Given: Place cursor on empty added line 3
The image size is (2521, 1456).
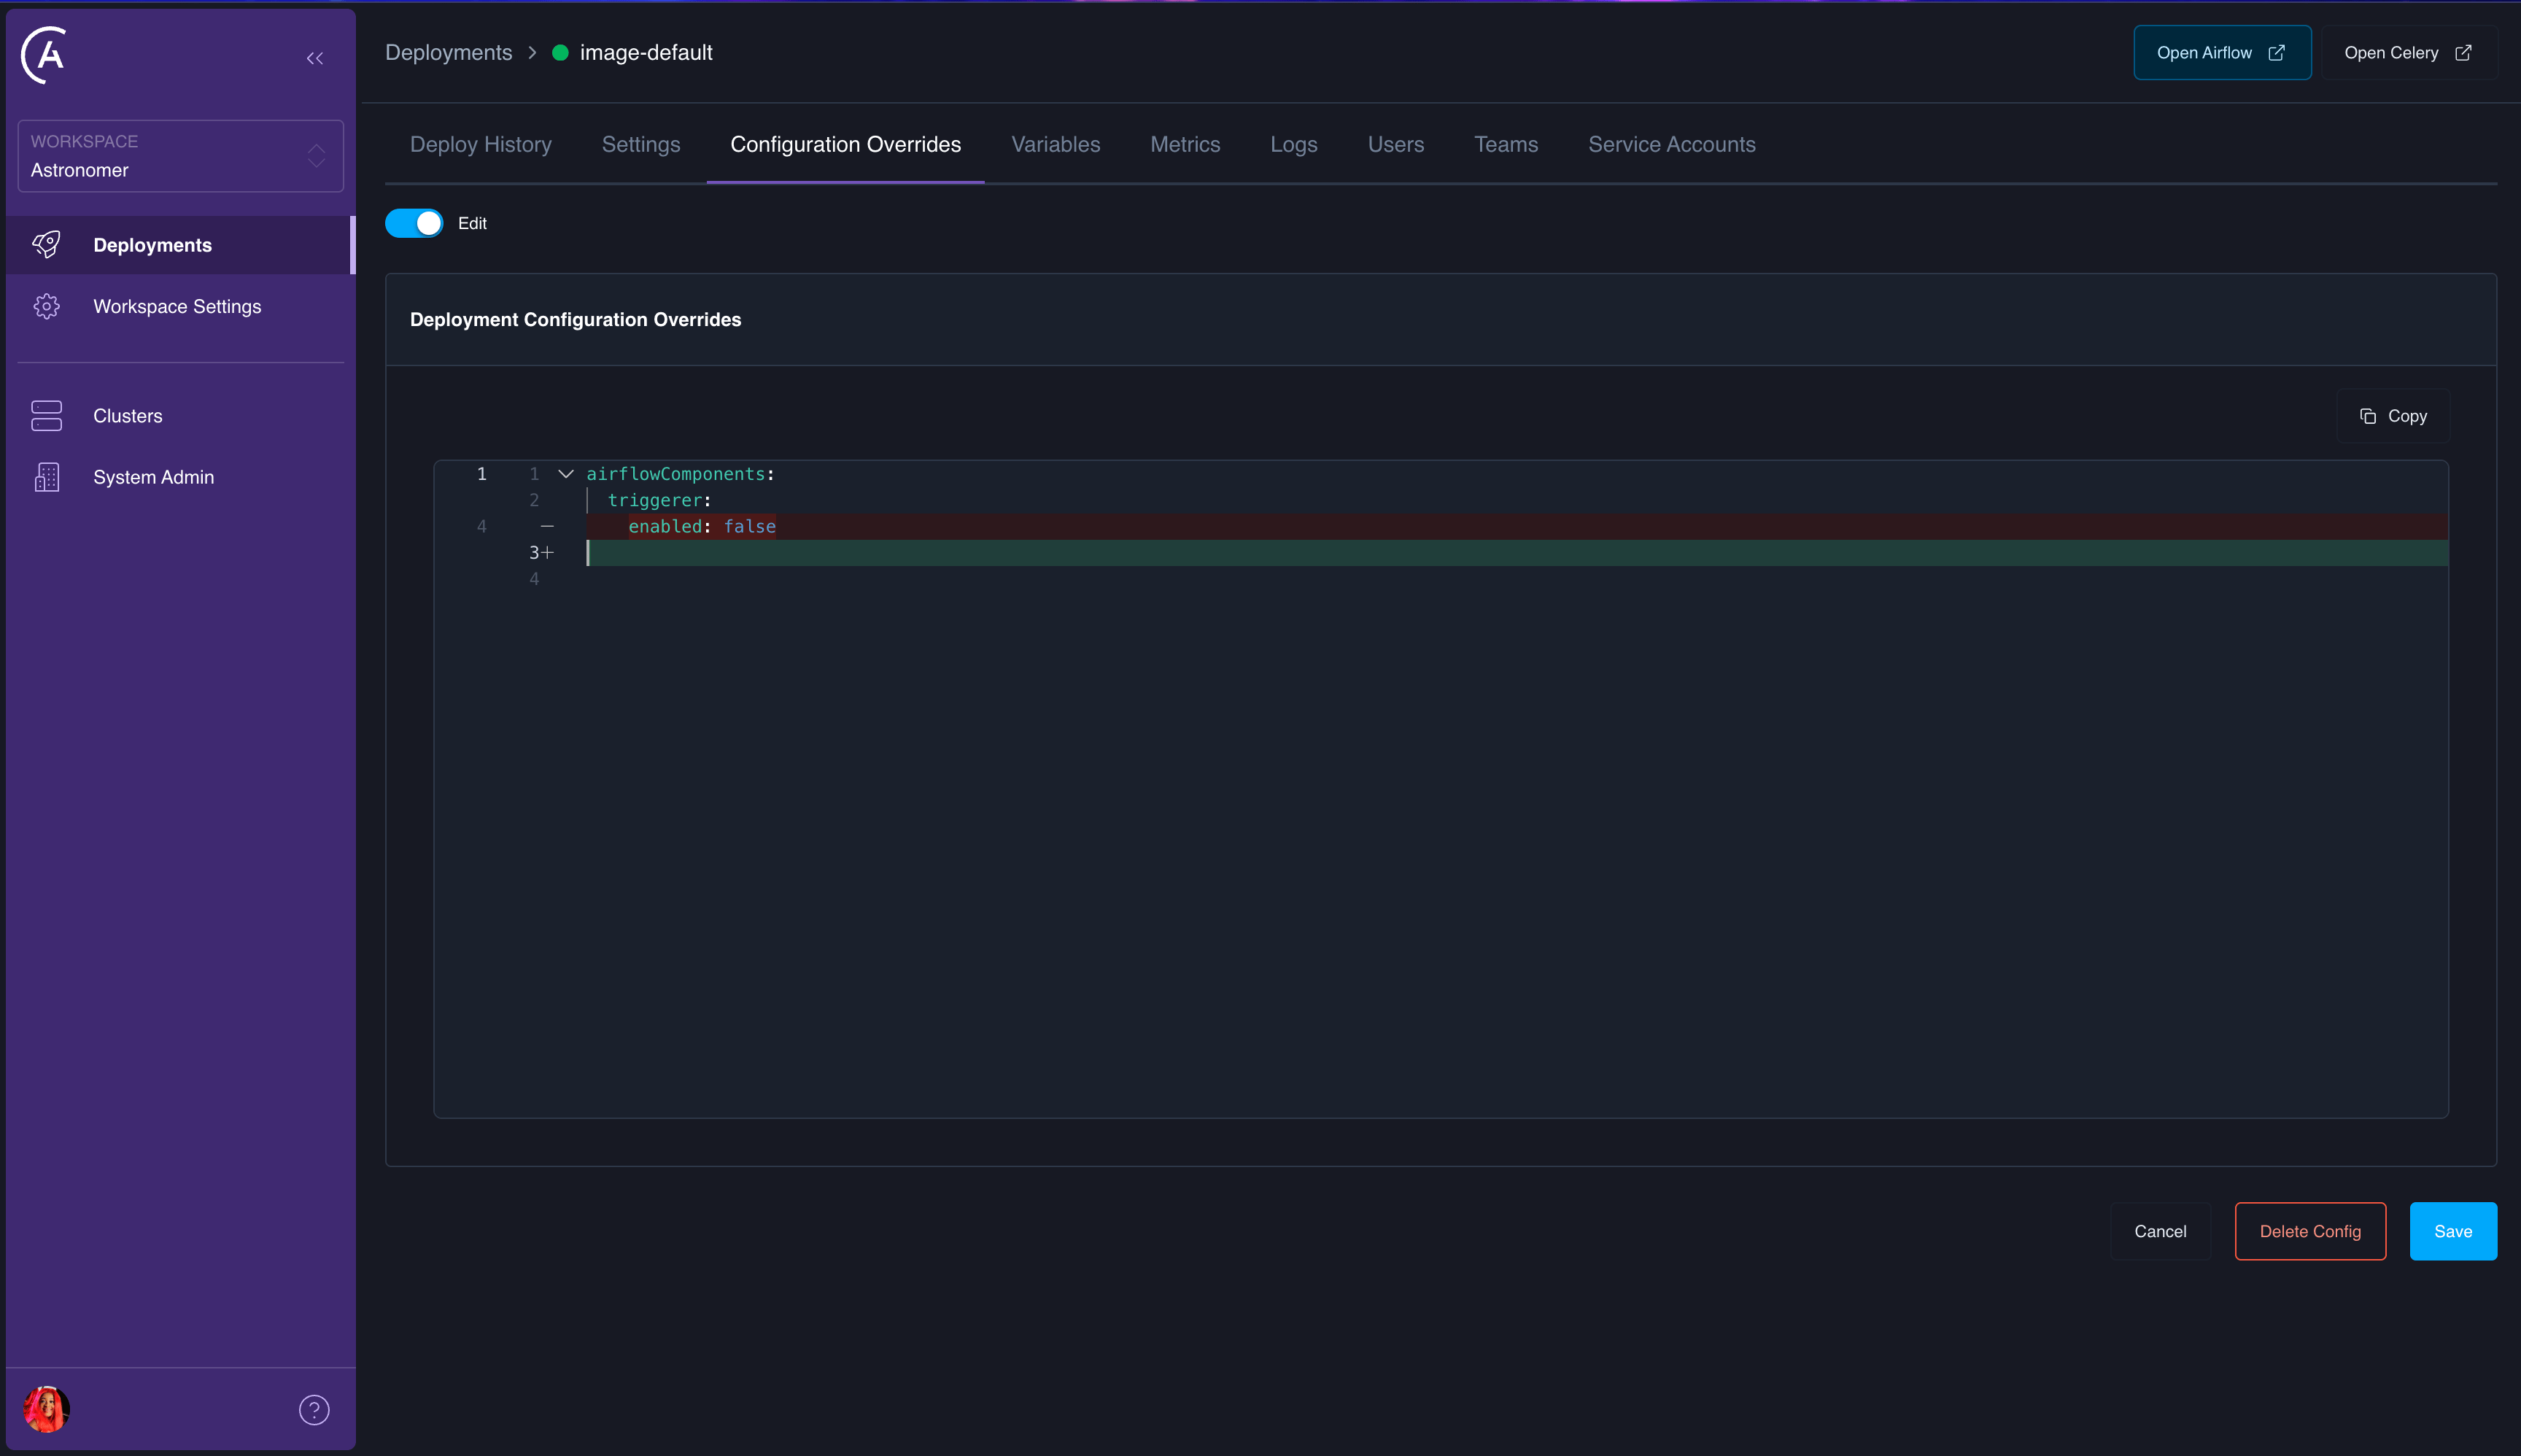Looking at the screenshot, I should pyautogui.click(x=1517, y=553).
